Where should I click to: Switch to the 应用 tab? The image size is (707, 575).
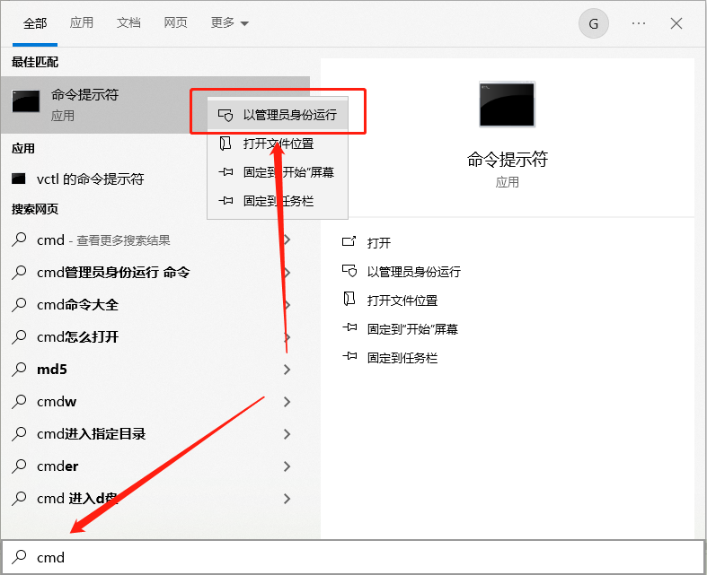(81, 22)
